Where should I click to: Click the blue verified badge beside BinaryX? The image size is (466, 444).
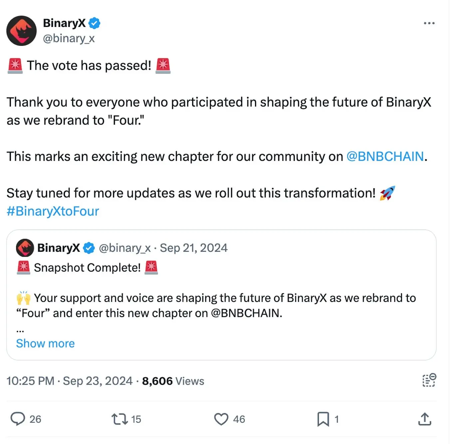click(95, 23)
